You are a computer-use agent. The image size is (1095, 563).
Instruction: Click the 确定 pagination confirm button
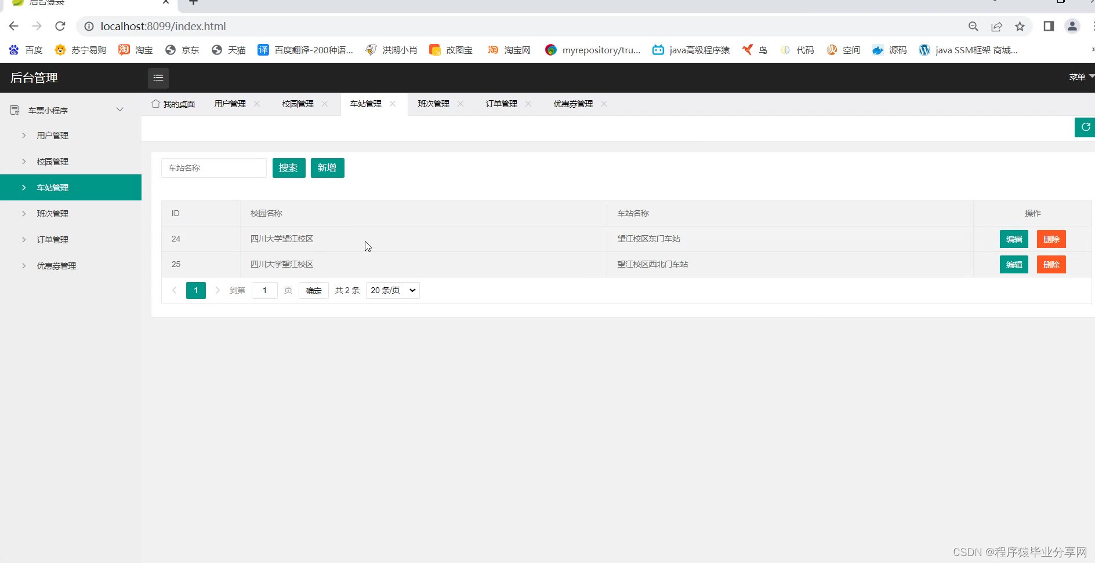tap(314, 290)
